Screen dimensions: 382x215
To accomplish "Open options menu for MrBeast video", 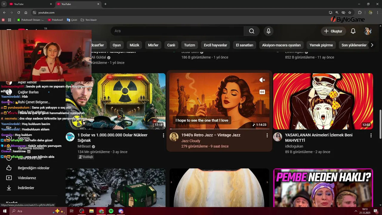I will (x=163, y=135).
